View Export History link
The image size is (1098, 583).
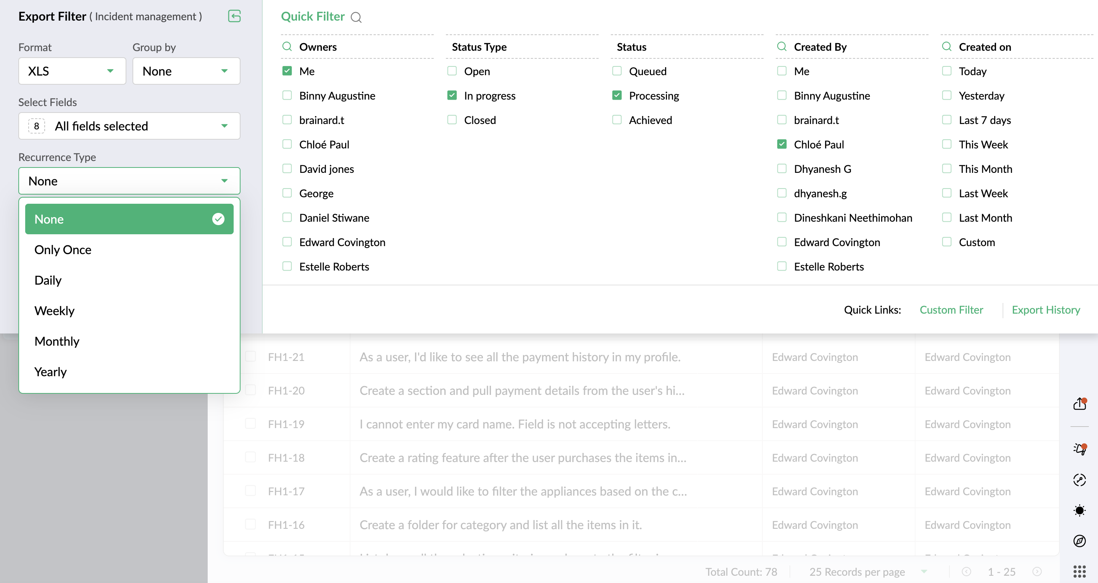pyautogui.click(x=1046, y=309)
